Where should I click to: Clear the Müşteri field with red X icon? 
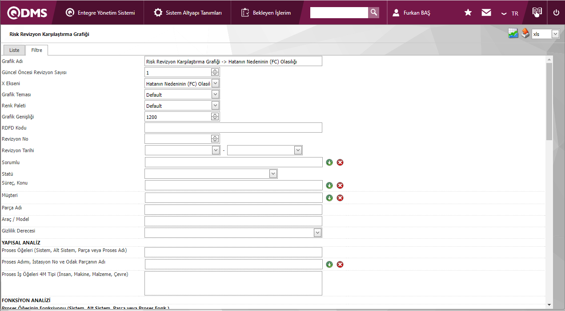pyautogui.click(x=340, y=198)
